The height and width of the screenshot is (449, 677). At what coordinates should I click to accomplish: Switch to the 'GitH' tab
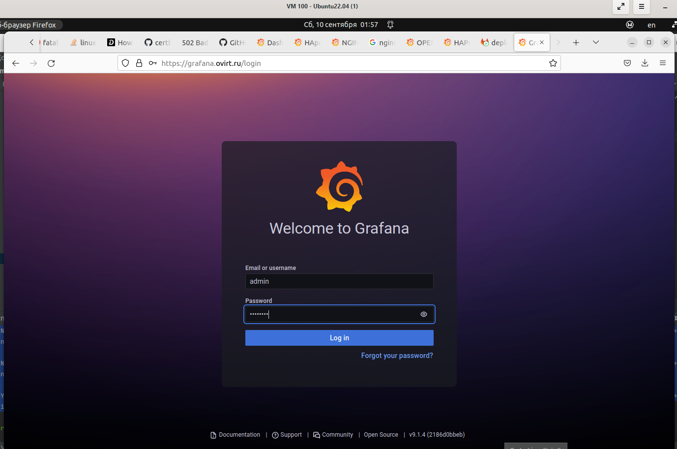232,43
